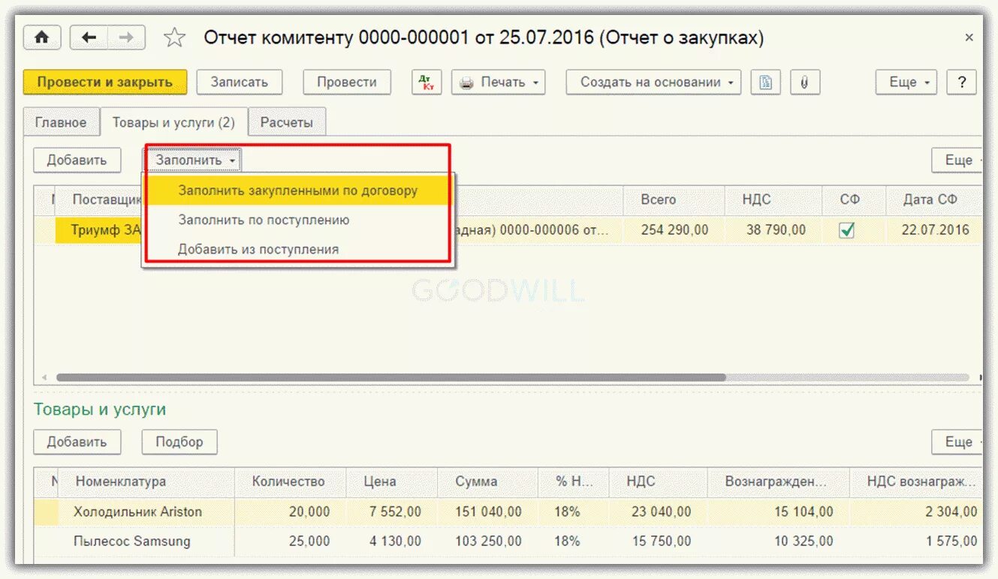The width and height of the screenshot is (998, 579).
Task: Select the Цена column header
Action: [391, 482]
